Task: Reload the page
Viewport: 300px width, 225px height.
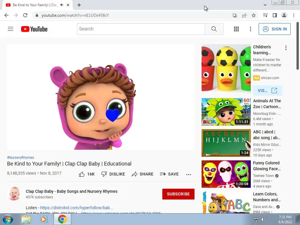Action: (x=25, y=15)
